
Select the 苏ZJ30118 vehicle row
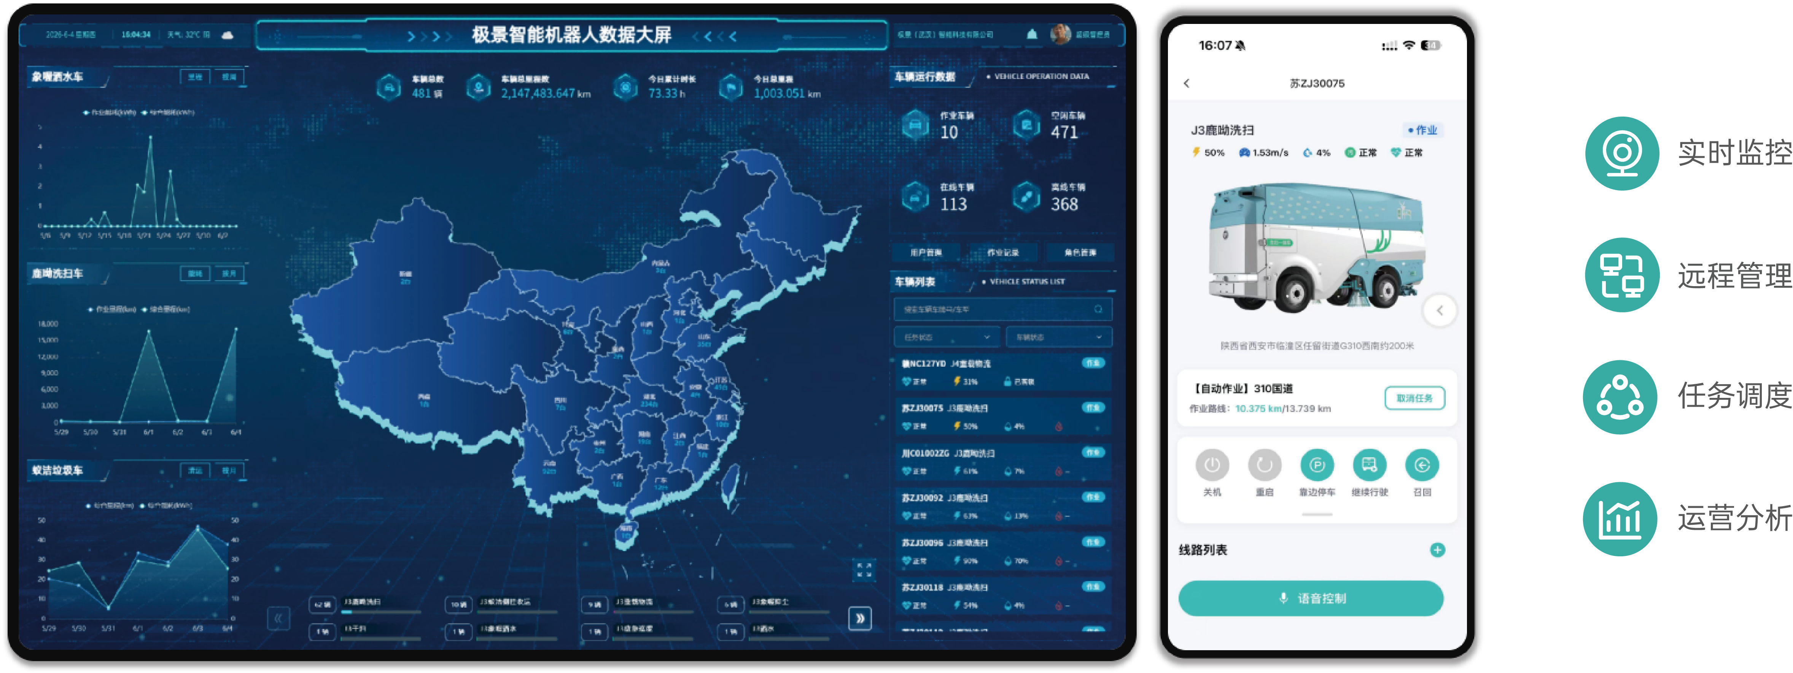coord(1002,595)
